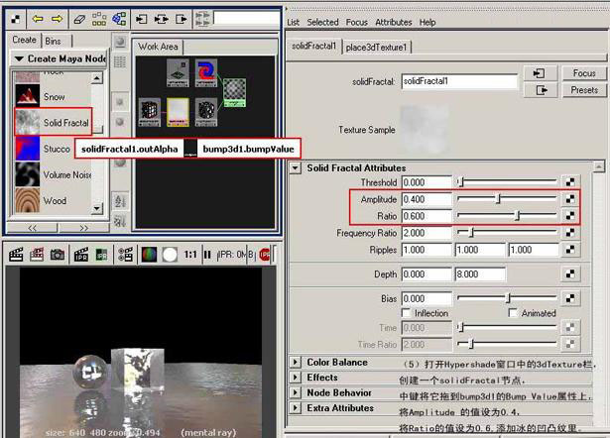Go to output connection of solidFractal1
The width and height of the screenshot is (610, 438).
click(540, 90)
